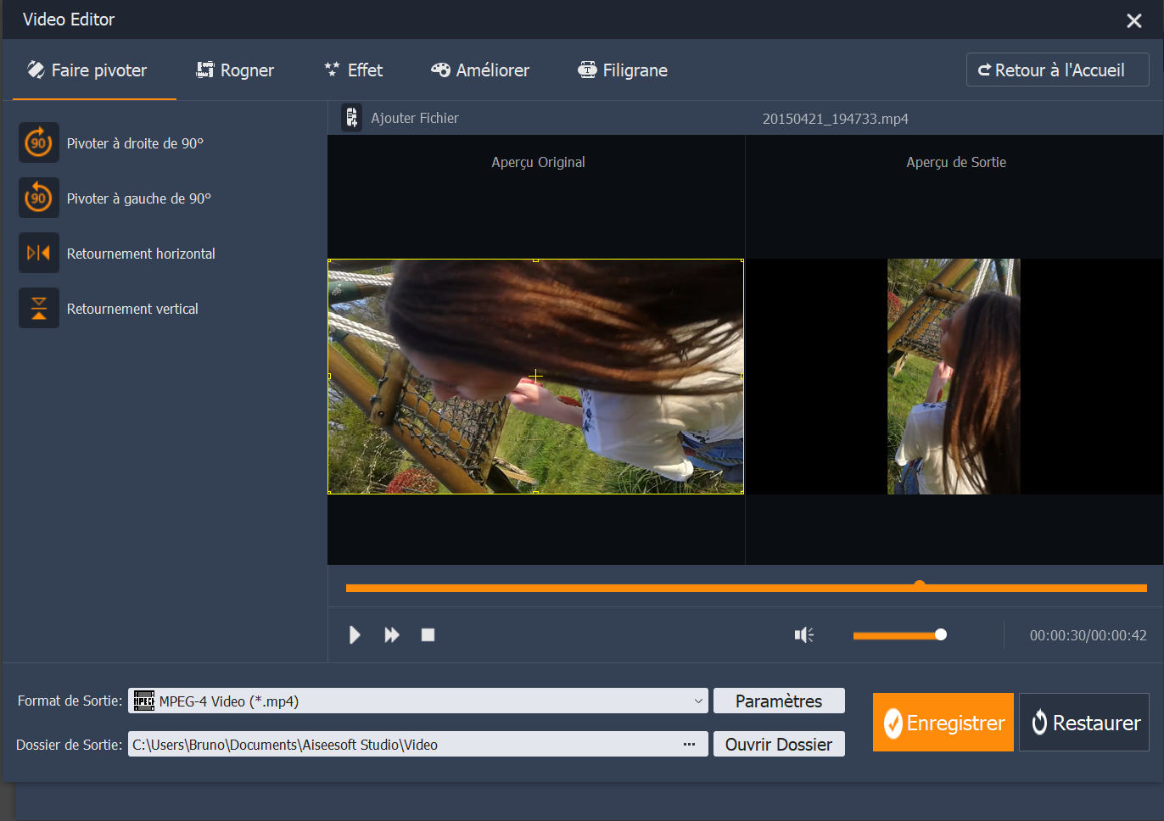Click the rotate right 90° icon
This screenshot has height=821, width=1164.
[39, 142]
